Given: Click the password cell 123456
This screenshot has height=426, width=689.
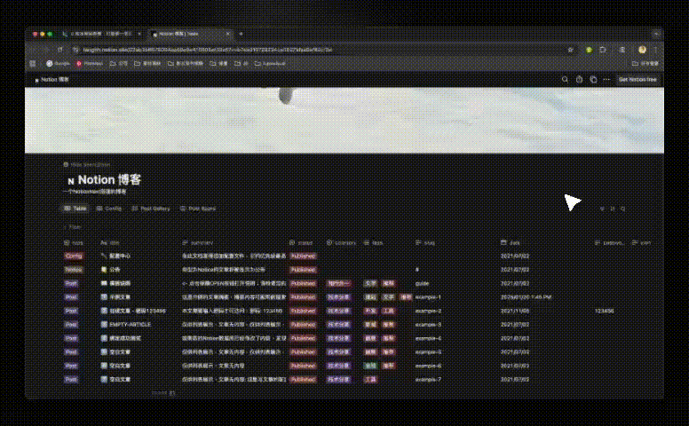Looking at the screenshot, I should click(604, 311).
